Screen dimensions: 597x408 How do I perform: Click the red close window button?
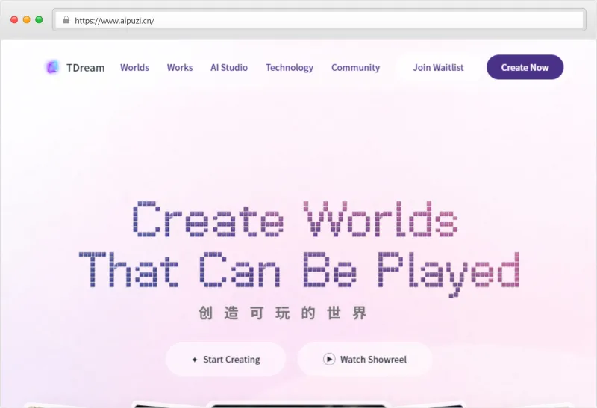14,20
